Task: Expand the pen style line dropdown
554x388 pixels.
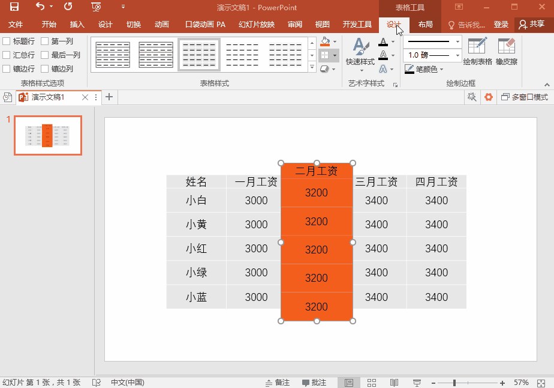Action: [458, 41]
